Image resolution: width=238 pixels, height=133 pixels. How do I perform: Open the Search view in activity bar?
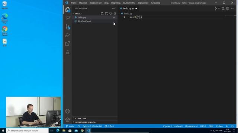(68, 18)
